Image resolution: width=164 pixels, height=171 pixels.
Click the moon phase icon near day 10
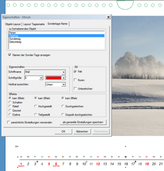[x=86, y=161]
